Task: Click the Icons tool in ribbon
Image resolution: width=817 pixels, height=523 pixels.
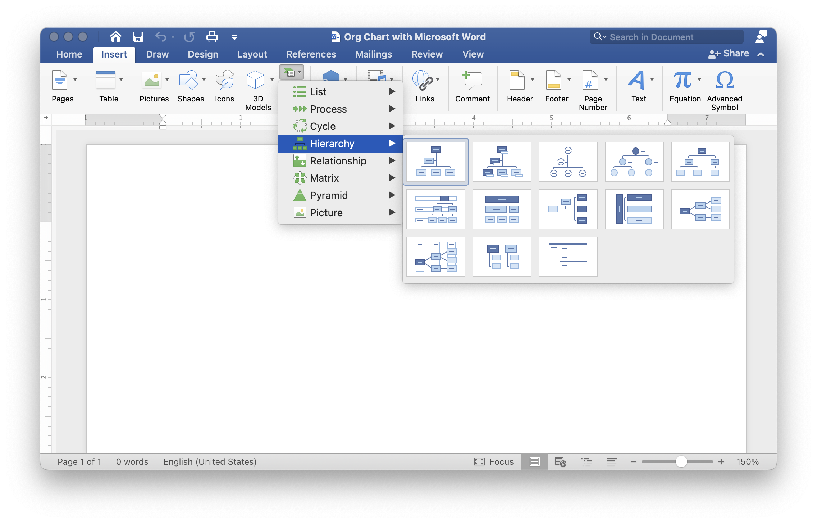Action: point(225,86)
